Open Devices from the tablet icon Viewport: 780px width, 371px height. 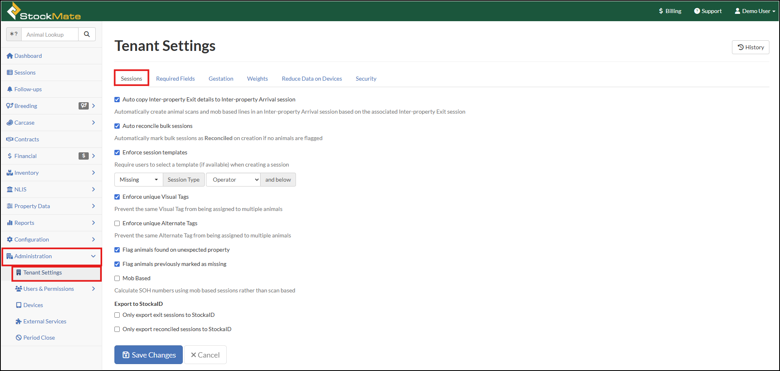[x=19, y=305]
